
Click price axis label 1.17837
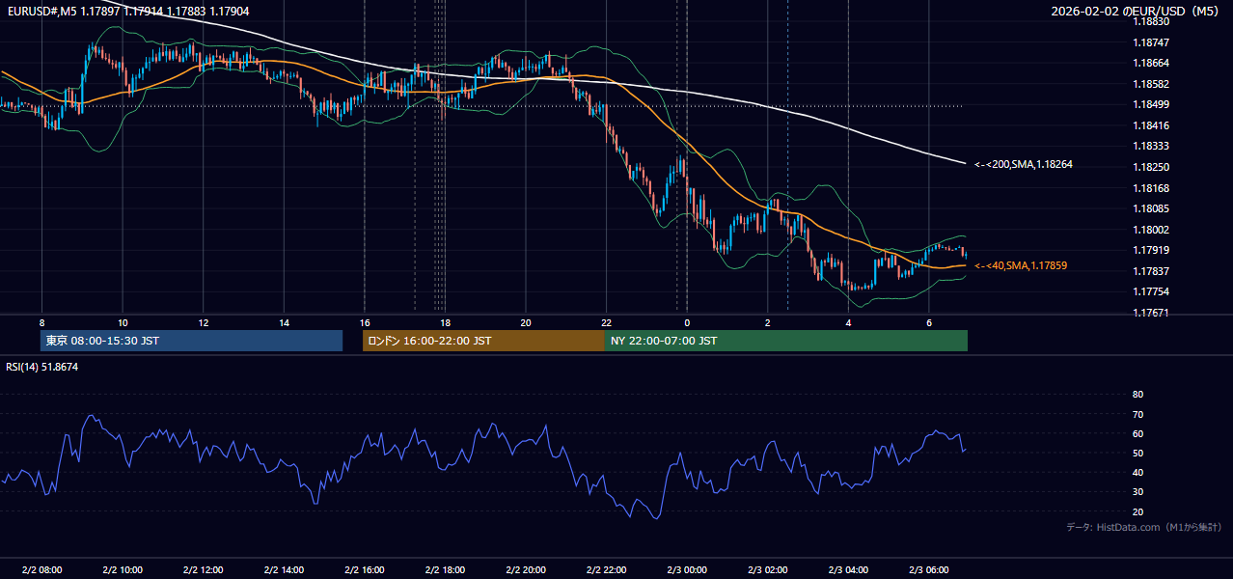1151,271
